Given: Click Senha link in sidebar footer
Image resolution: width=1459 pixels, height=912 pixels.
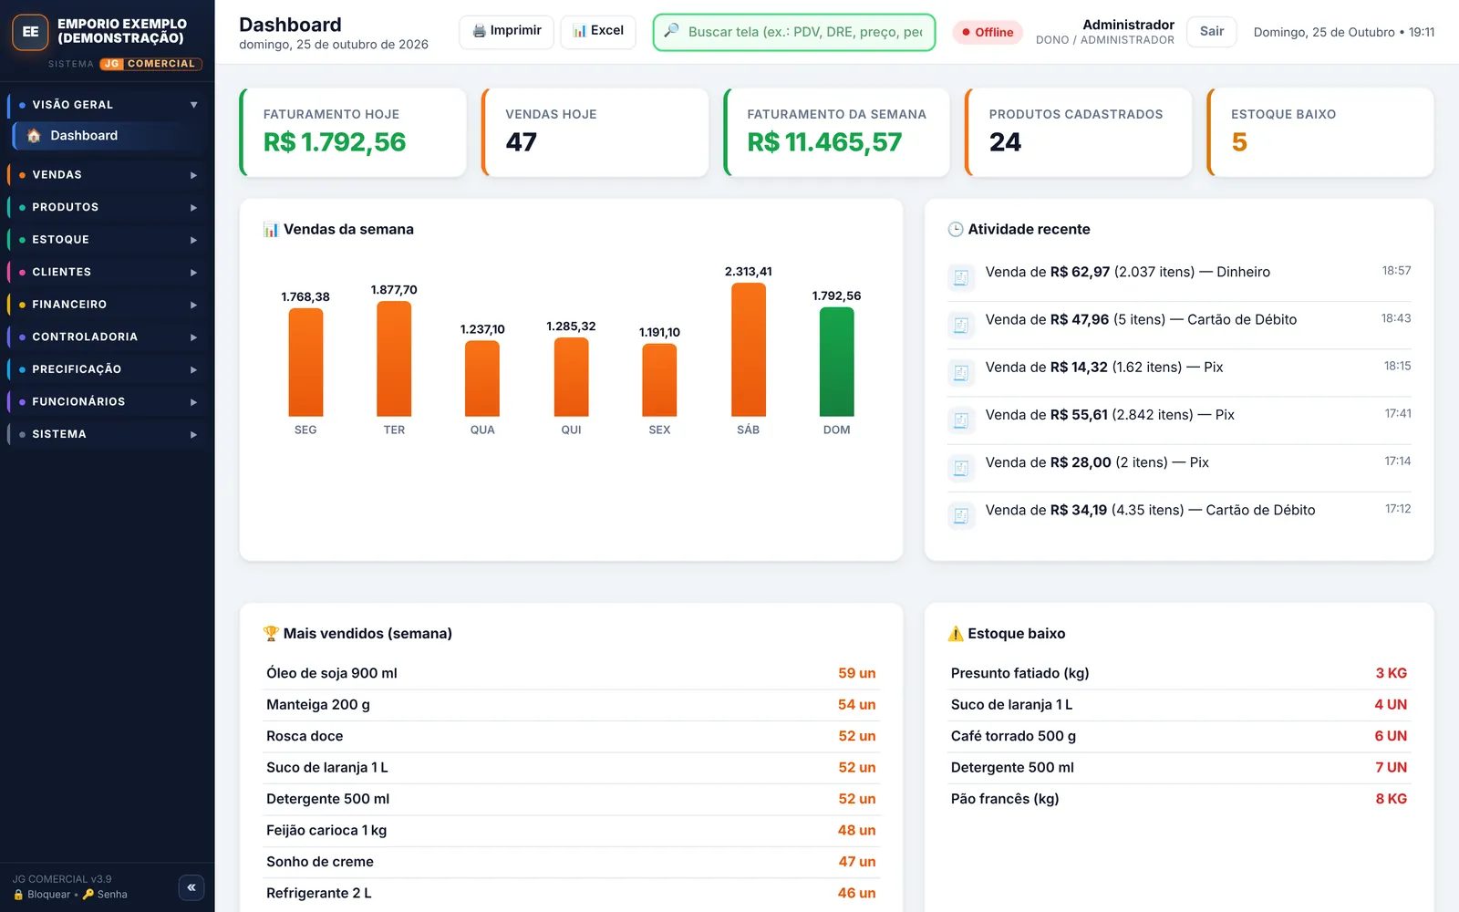Looking at the screenshot, I should [x=105, y=895].
